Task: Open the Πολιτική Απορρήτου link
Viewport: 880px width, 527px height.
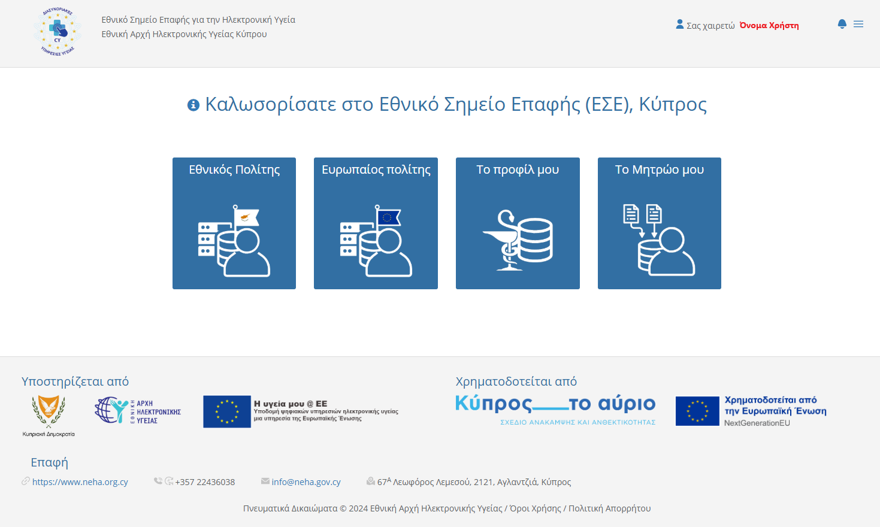Action: click(609, 508)
